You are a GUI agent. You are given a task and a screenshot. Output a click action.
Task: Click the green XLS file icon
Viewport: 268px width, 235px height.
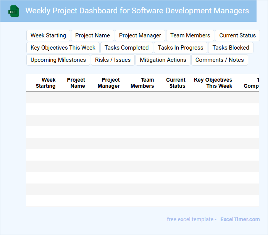click(14, 11)
